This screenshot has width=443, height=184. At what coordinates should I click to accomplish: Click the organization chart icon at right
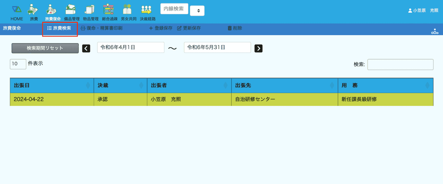coord(435,31)
